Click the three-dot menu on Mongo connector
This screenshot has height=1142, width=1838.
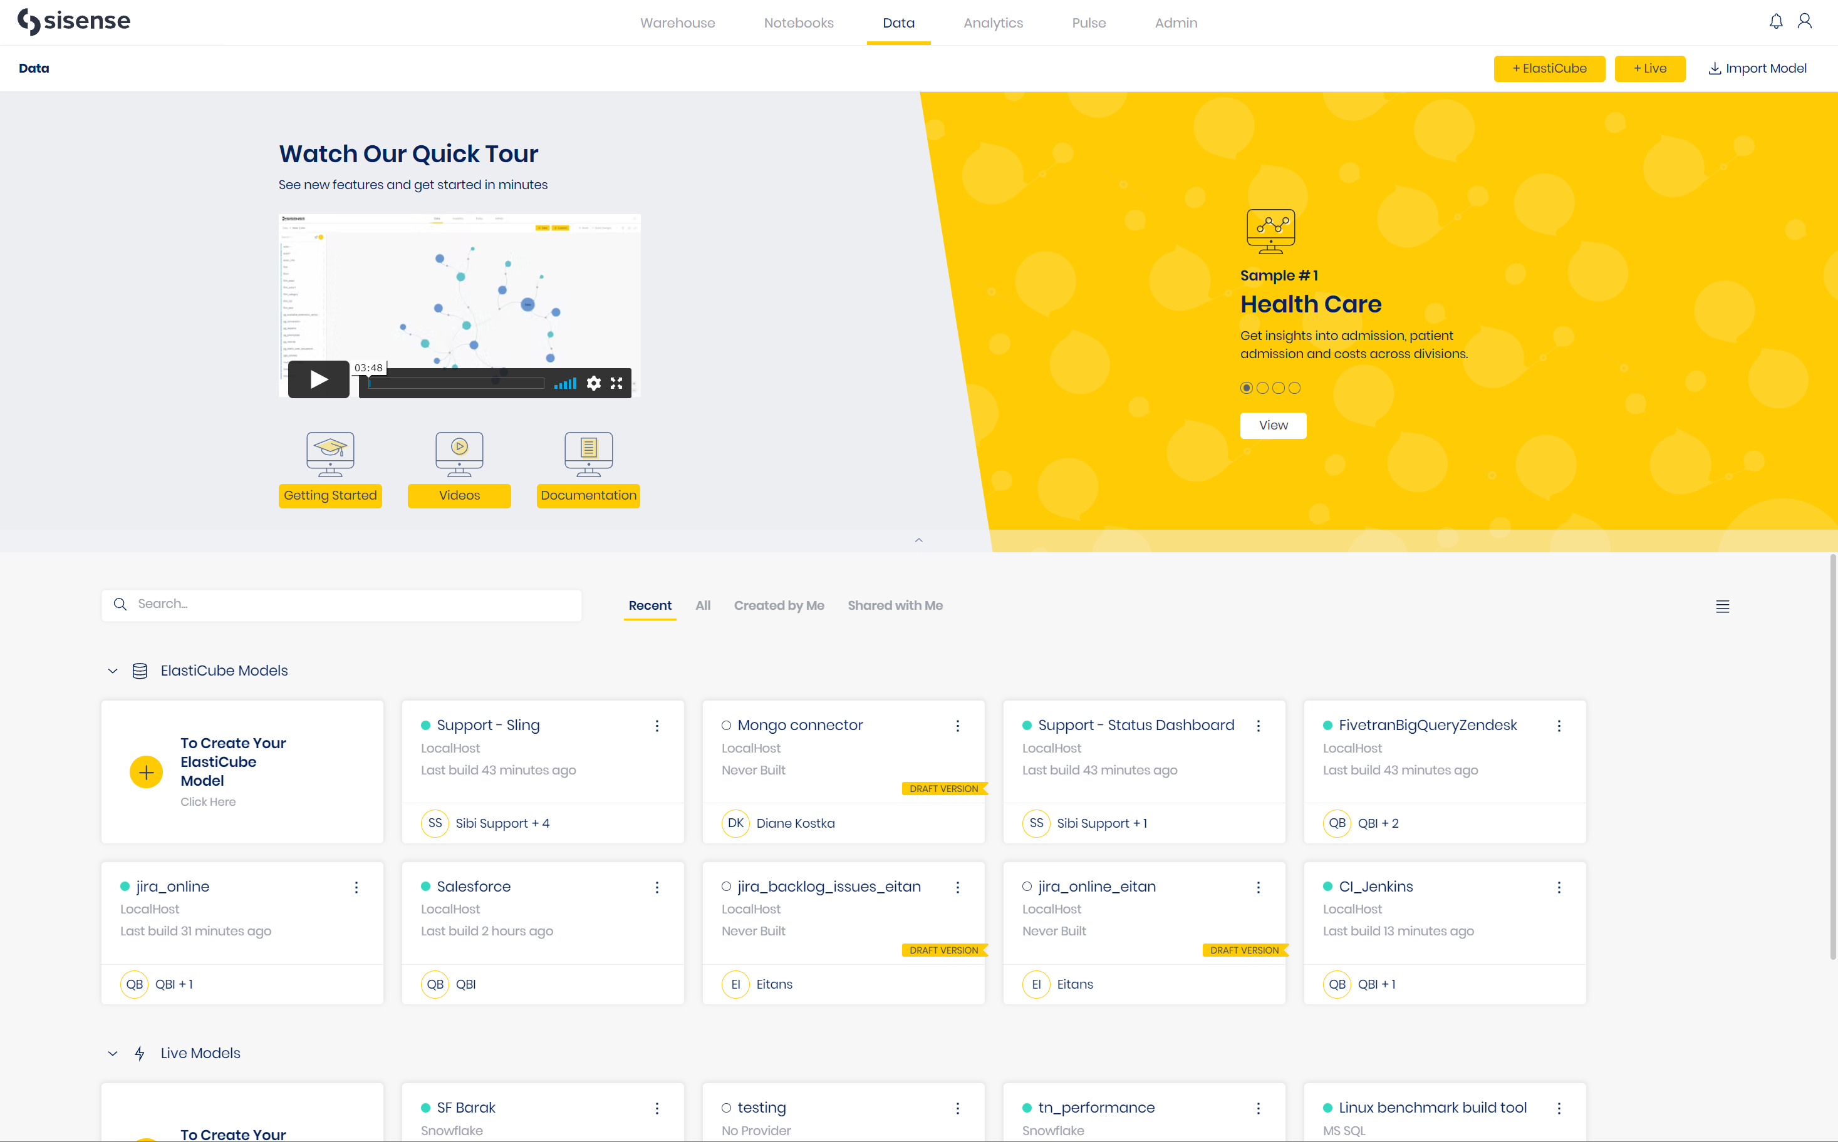tap(958, 725)
